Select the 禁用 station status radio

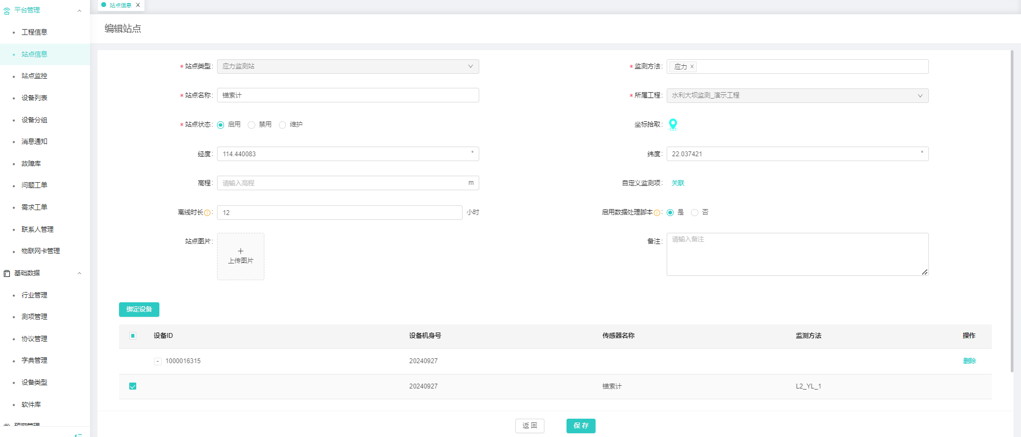tap(251, 125)
